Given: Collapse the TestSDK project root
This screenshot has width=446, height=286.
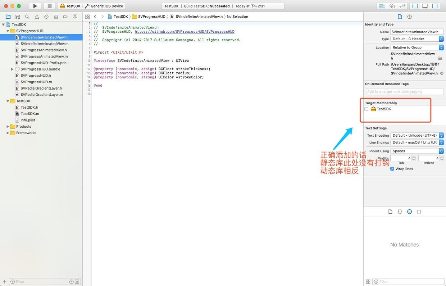Looking at the screenshot, I should click(3, 24).
